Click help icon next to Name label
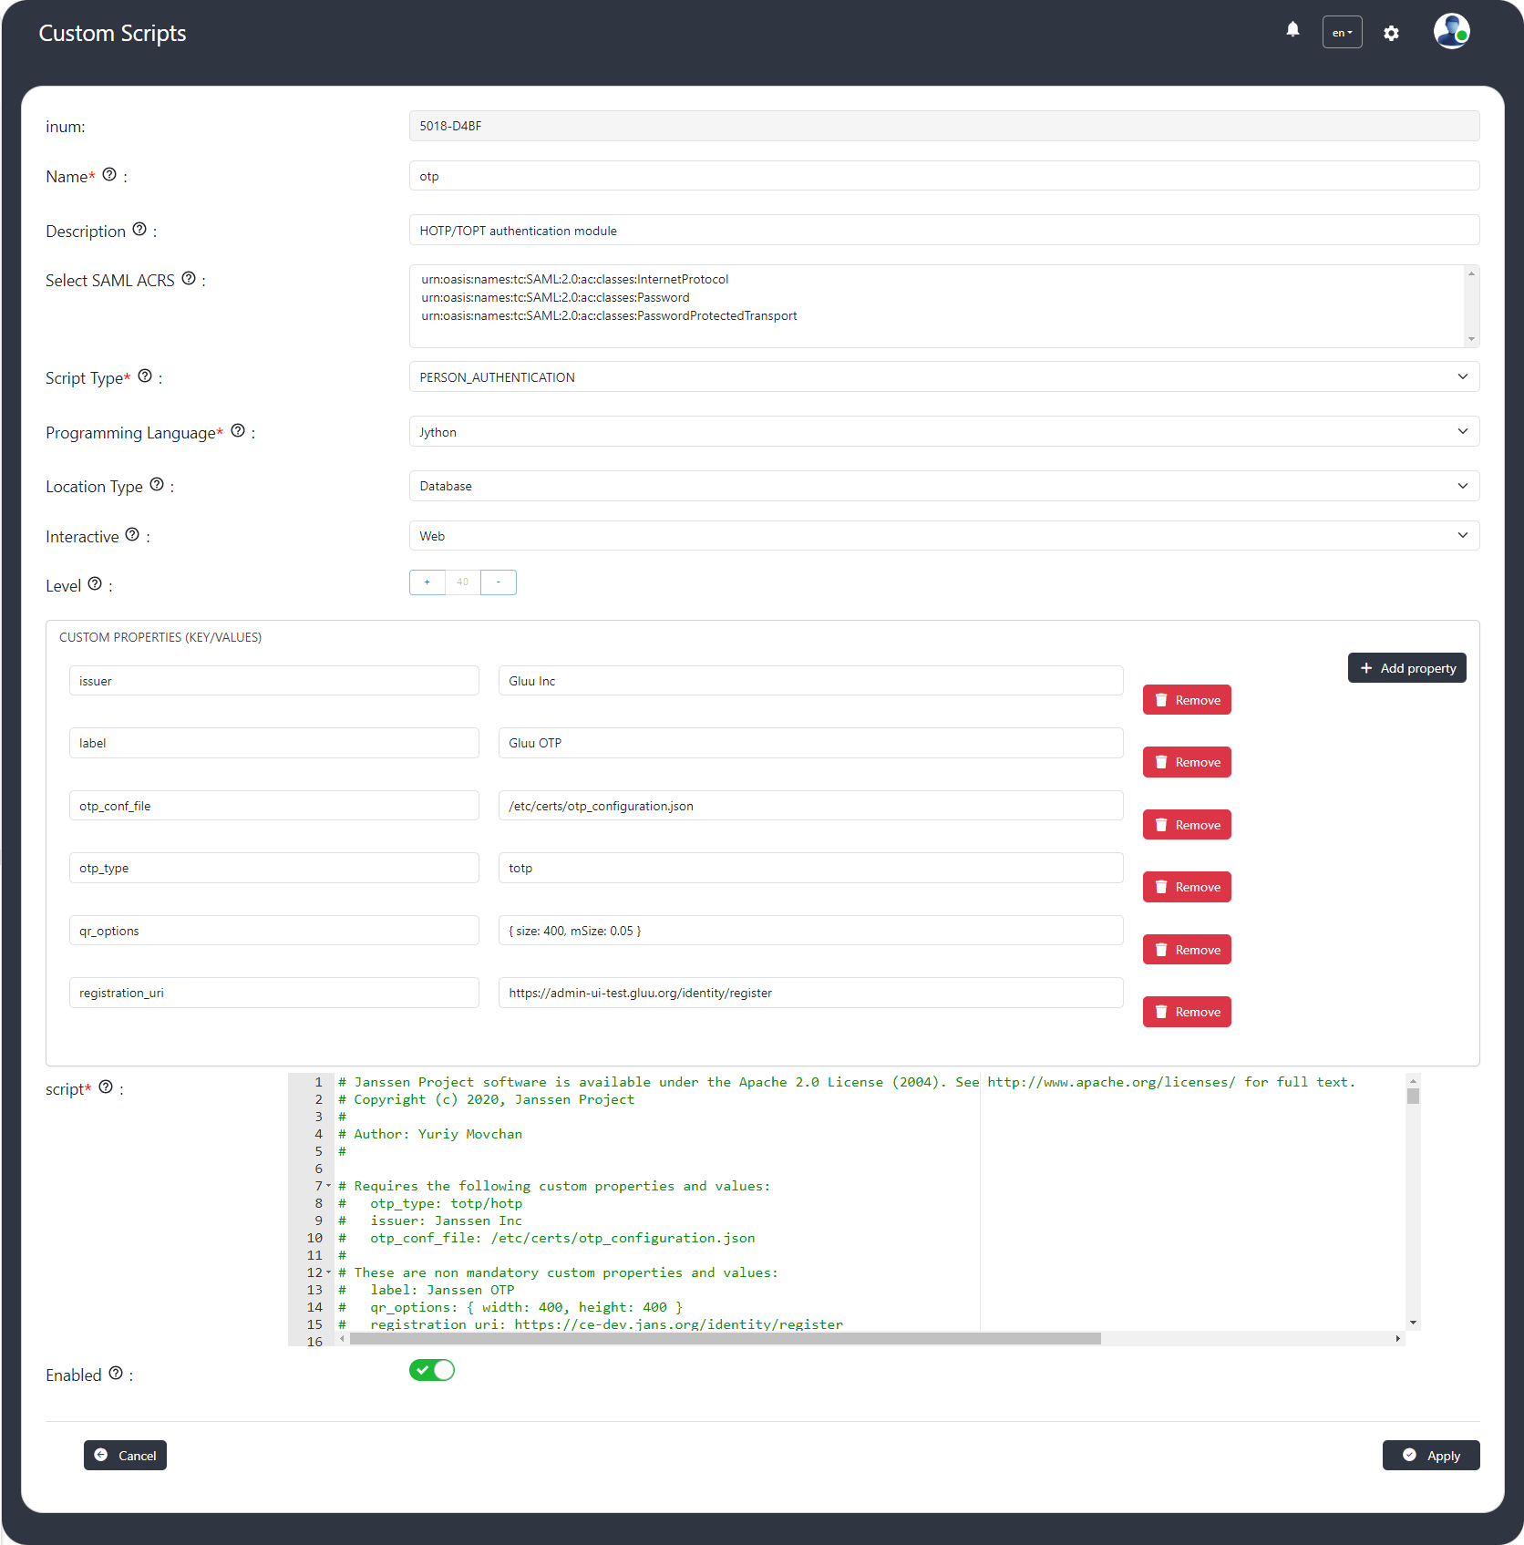Viewport: 1524px width, 1545px height. click(x=109, y=175)
